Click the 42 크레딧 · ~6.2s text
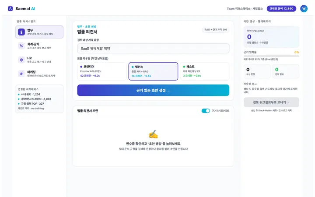Image resolution: width=315 pixels, height=197 pixels. pyautogui.click(x=90, y=76)
